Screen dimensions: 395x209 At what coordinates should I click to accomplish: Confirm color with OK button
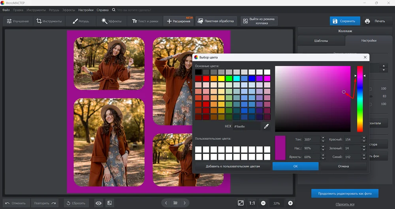point(295,166)
